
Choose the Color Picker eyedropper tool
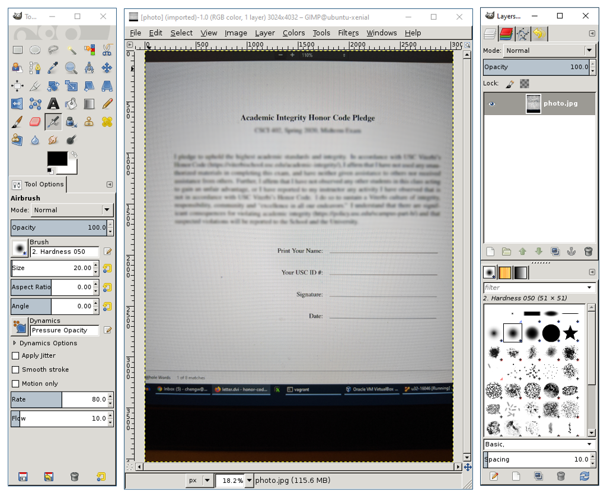click(x=53, y=68)
